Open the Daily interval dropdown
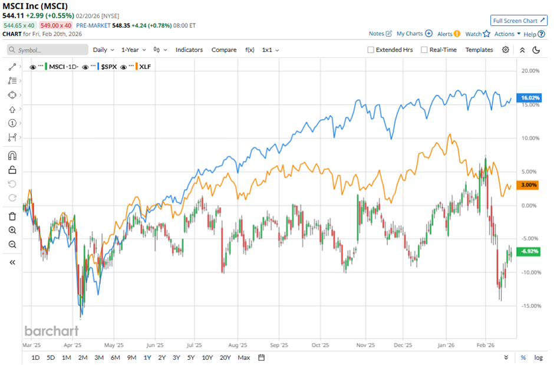Screen dimensions: 554x365 [103, 50]
